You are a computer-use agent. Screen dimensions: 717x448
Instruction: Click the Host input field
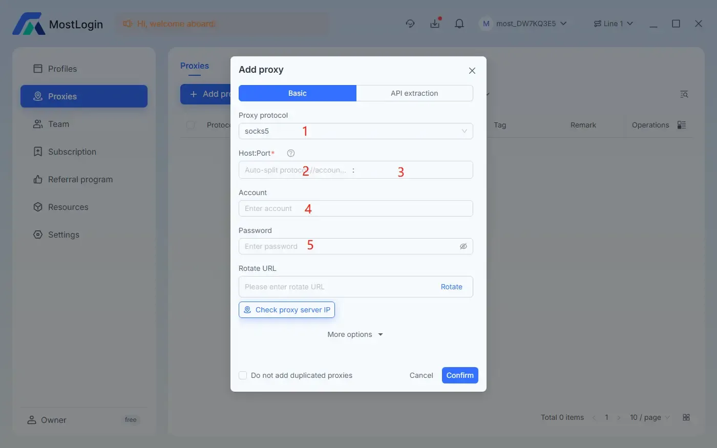coord(296,170)
